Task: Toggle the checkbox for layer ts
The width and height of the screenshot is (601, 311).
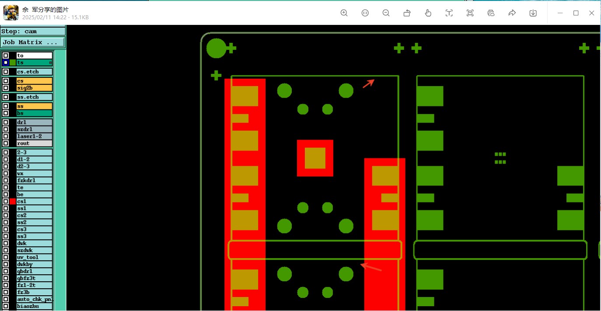Action: tap(6, 63)
